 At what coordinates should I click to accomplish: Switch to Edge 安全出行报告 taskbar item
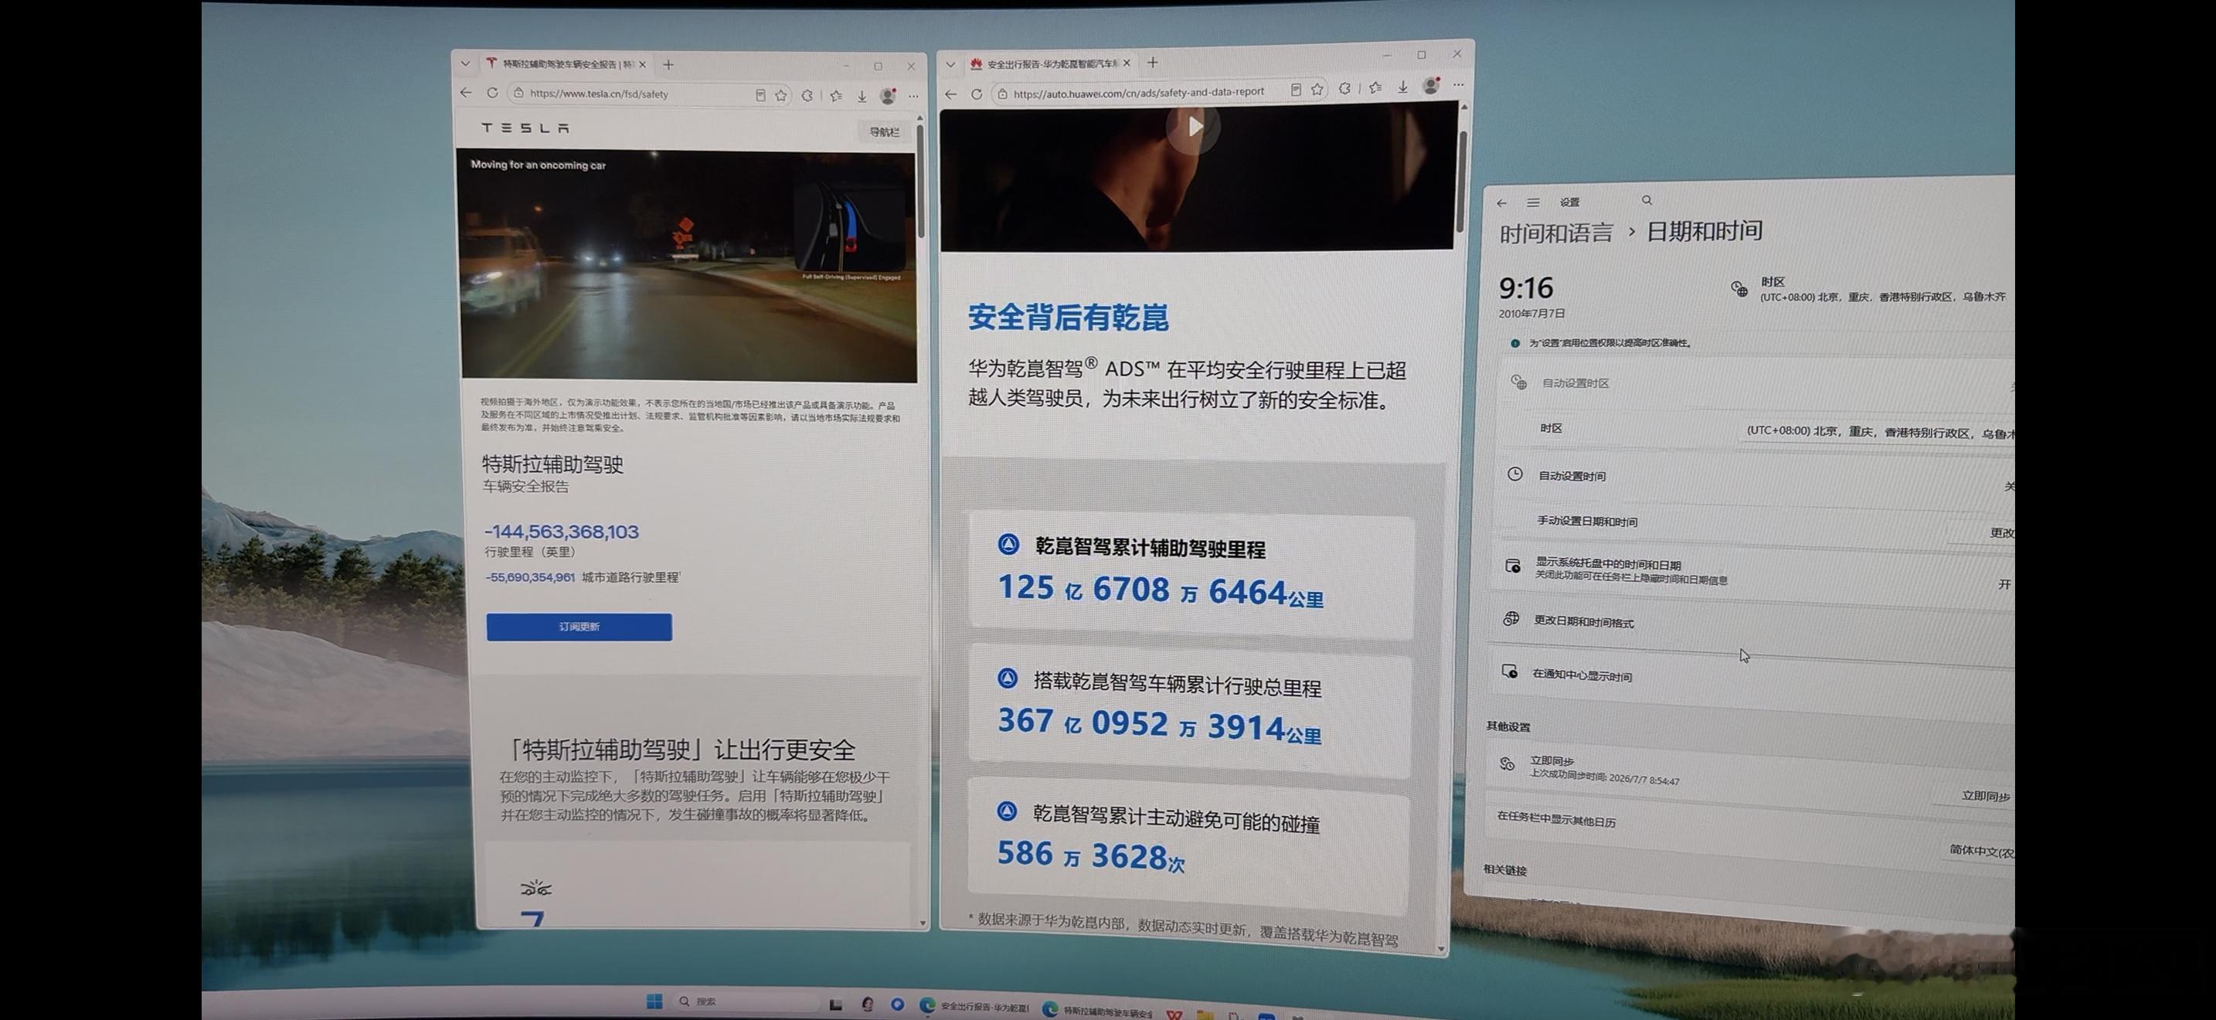(x=974, y=1006)
